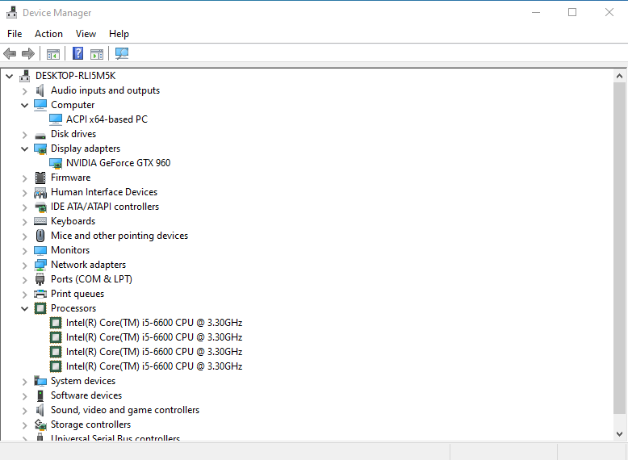The height and width of the screenshot is (460, 628).
Task: Collapse the Processors category
Action: (x=25, y=308)
